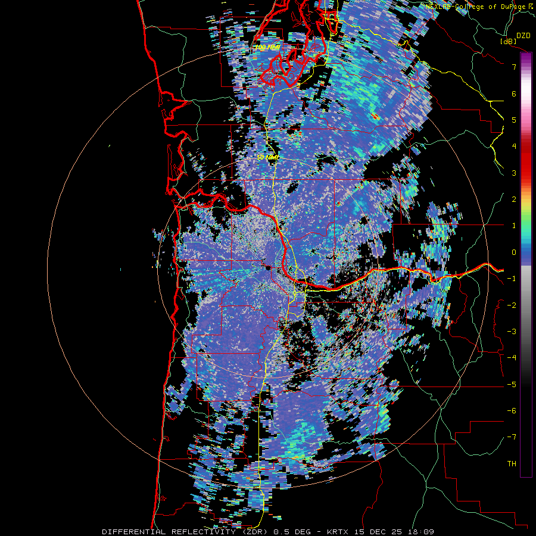The height and width of the screenshot is (536, 536).
Task: Click the "50 NMI" range ring label
Action: coord(267,158)
